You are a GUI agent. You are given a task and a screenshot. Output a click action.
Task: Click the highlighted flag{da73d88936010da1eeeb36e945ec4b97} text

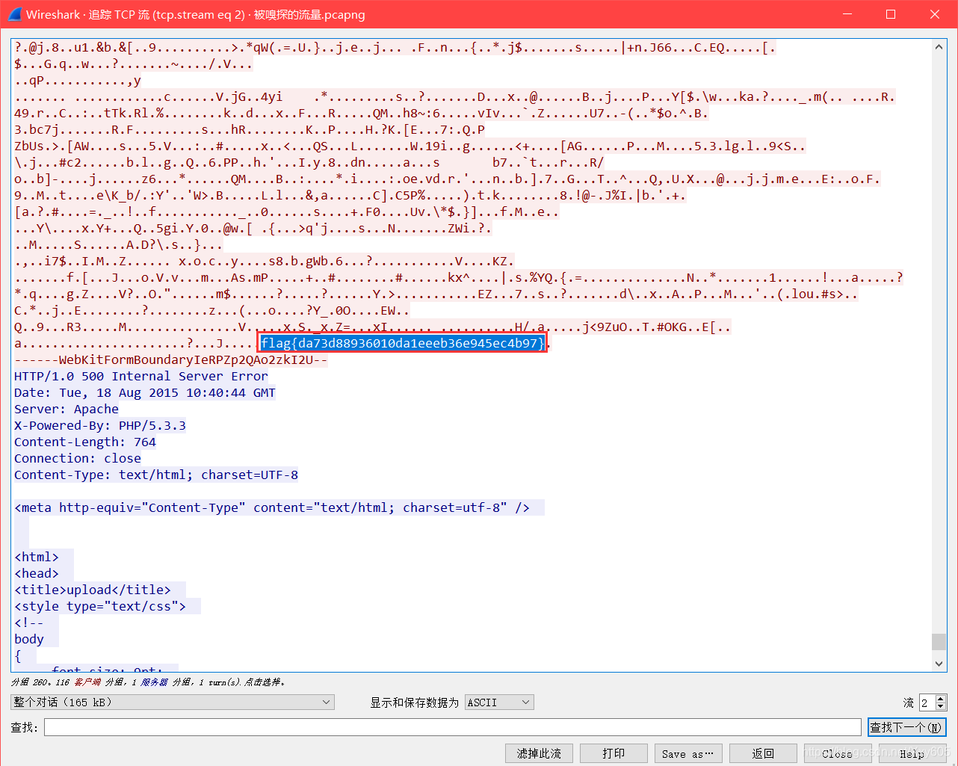click(403, 343)
